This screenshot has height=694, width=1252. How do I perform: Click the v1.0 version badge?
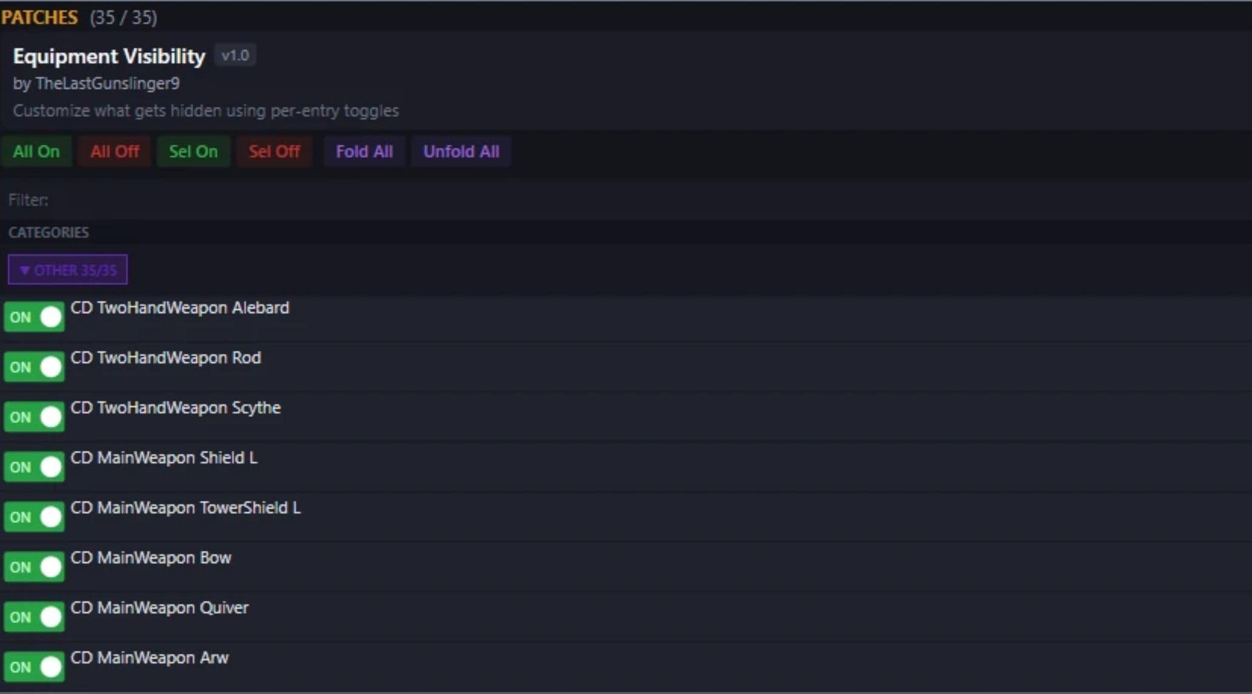(235, 56)
